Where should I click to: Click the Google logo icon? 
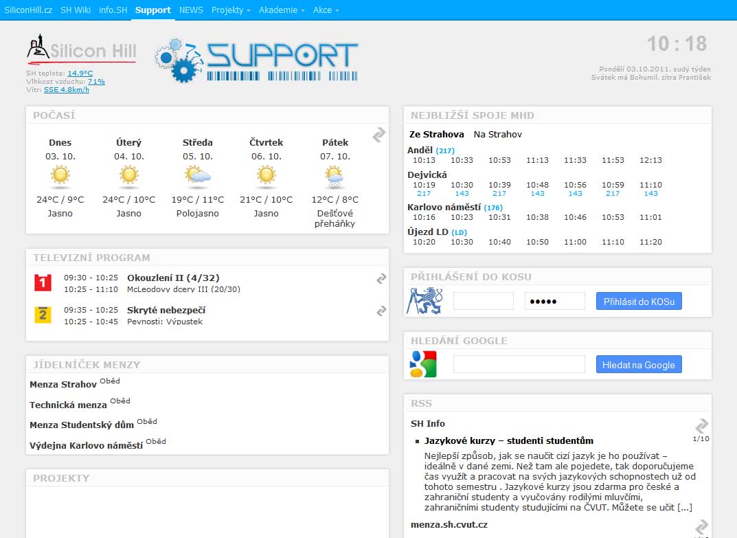423,364
